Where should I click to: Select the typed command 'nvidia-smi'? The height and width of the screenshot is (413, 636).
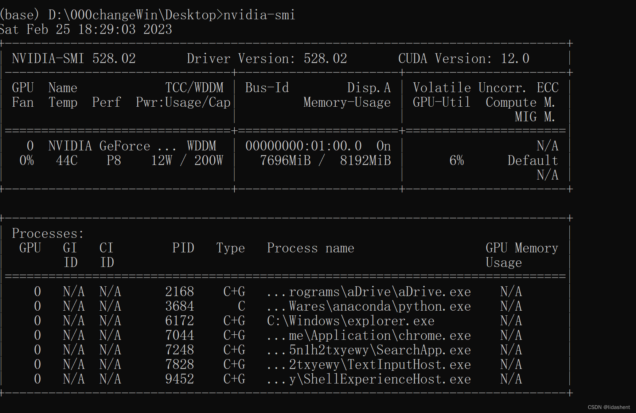[259, 15]
